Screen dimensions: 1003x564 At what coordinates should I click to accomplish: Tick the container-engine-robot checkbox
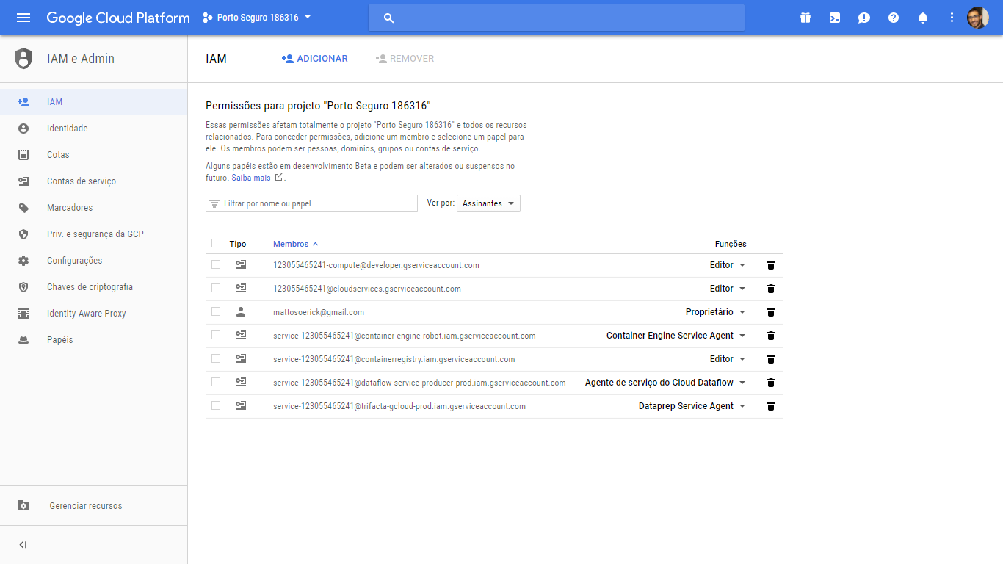click(x=216, y=335)
